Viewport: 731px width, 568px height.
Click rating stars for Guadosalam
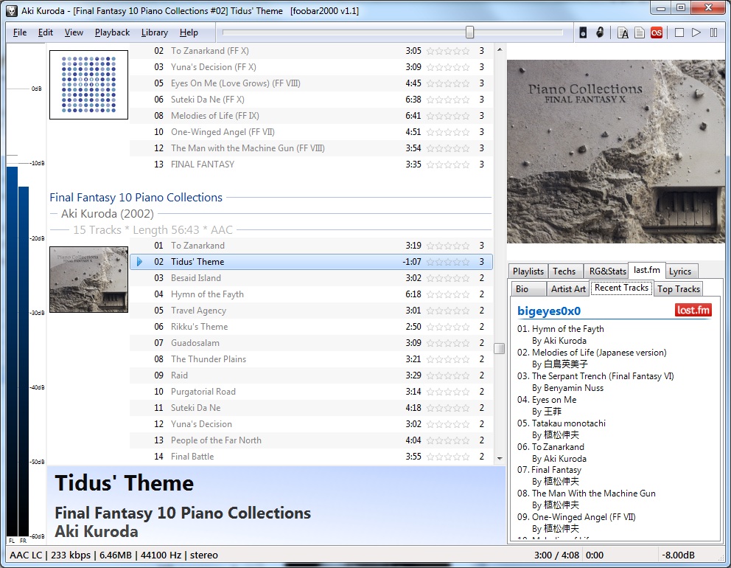(x=447, y=343)
